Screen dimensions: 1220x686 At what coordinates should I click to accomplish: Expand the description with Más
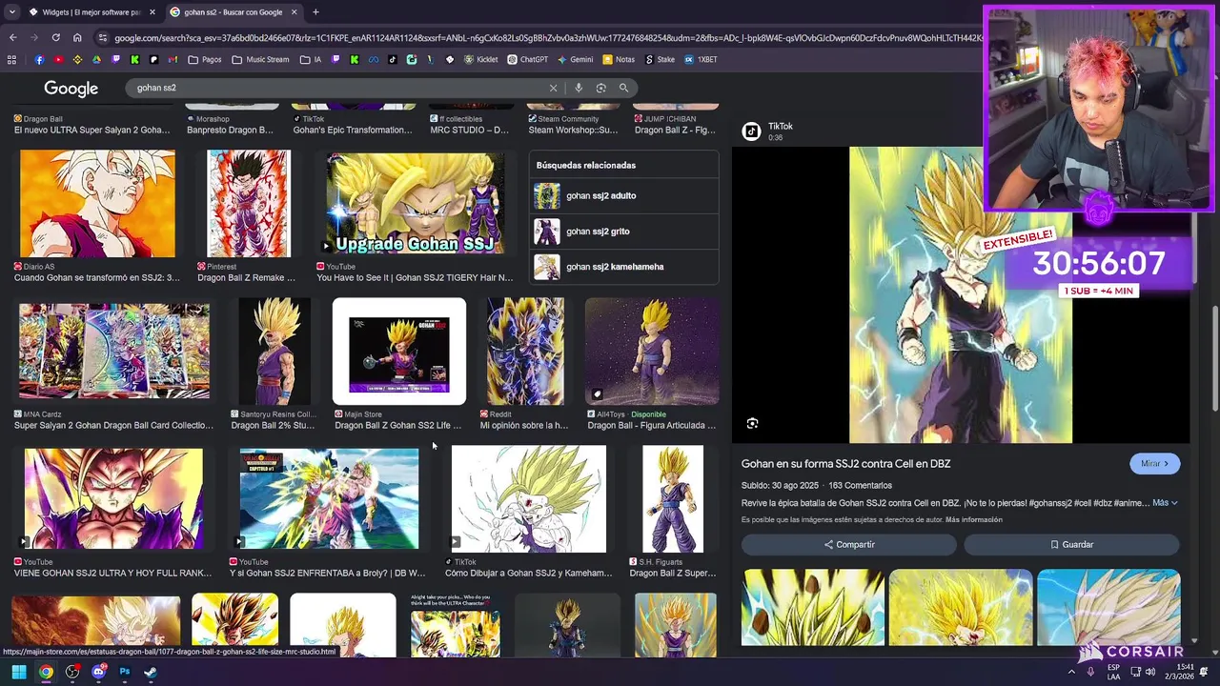coord(1165,503)
